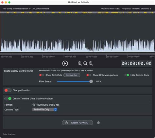The height and width of the screenshot is (138, 155).
Task: Click the Filter Beats slider handle
Action: pos(91,81)
